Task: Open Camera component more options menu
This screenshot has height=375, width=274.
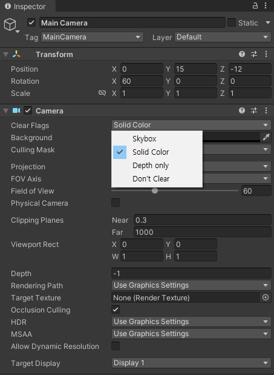Action: pyautogui.click(x=266, y=110)
